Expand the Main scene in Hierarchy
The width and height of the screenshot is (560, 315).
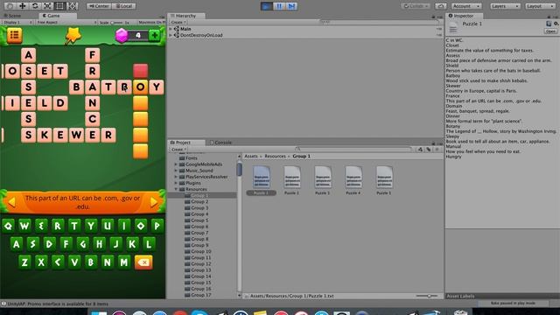point(171,29)
